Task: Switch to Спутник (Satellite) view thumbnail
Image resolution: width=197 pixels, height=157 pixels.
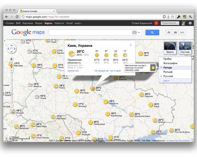Action: click(185, 48)
